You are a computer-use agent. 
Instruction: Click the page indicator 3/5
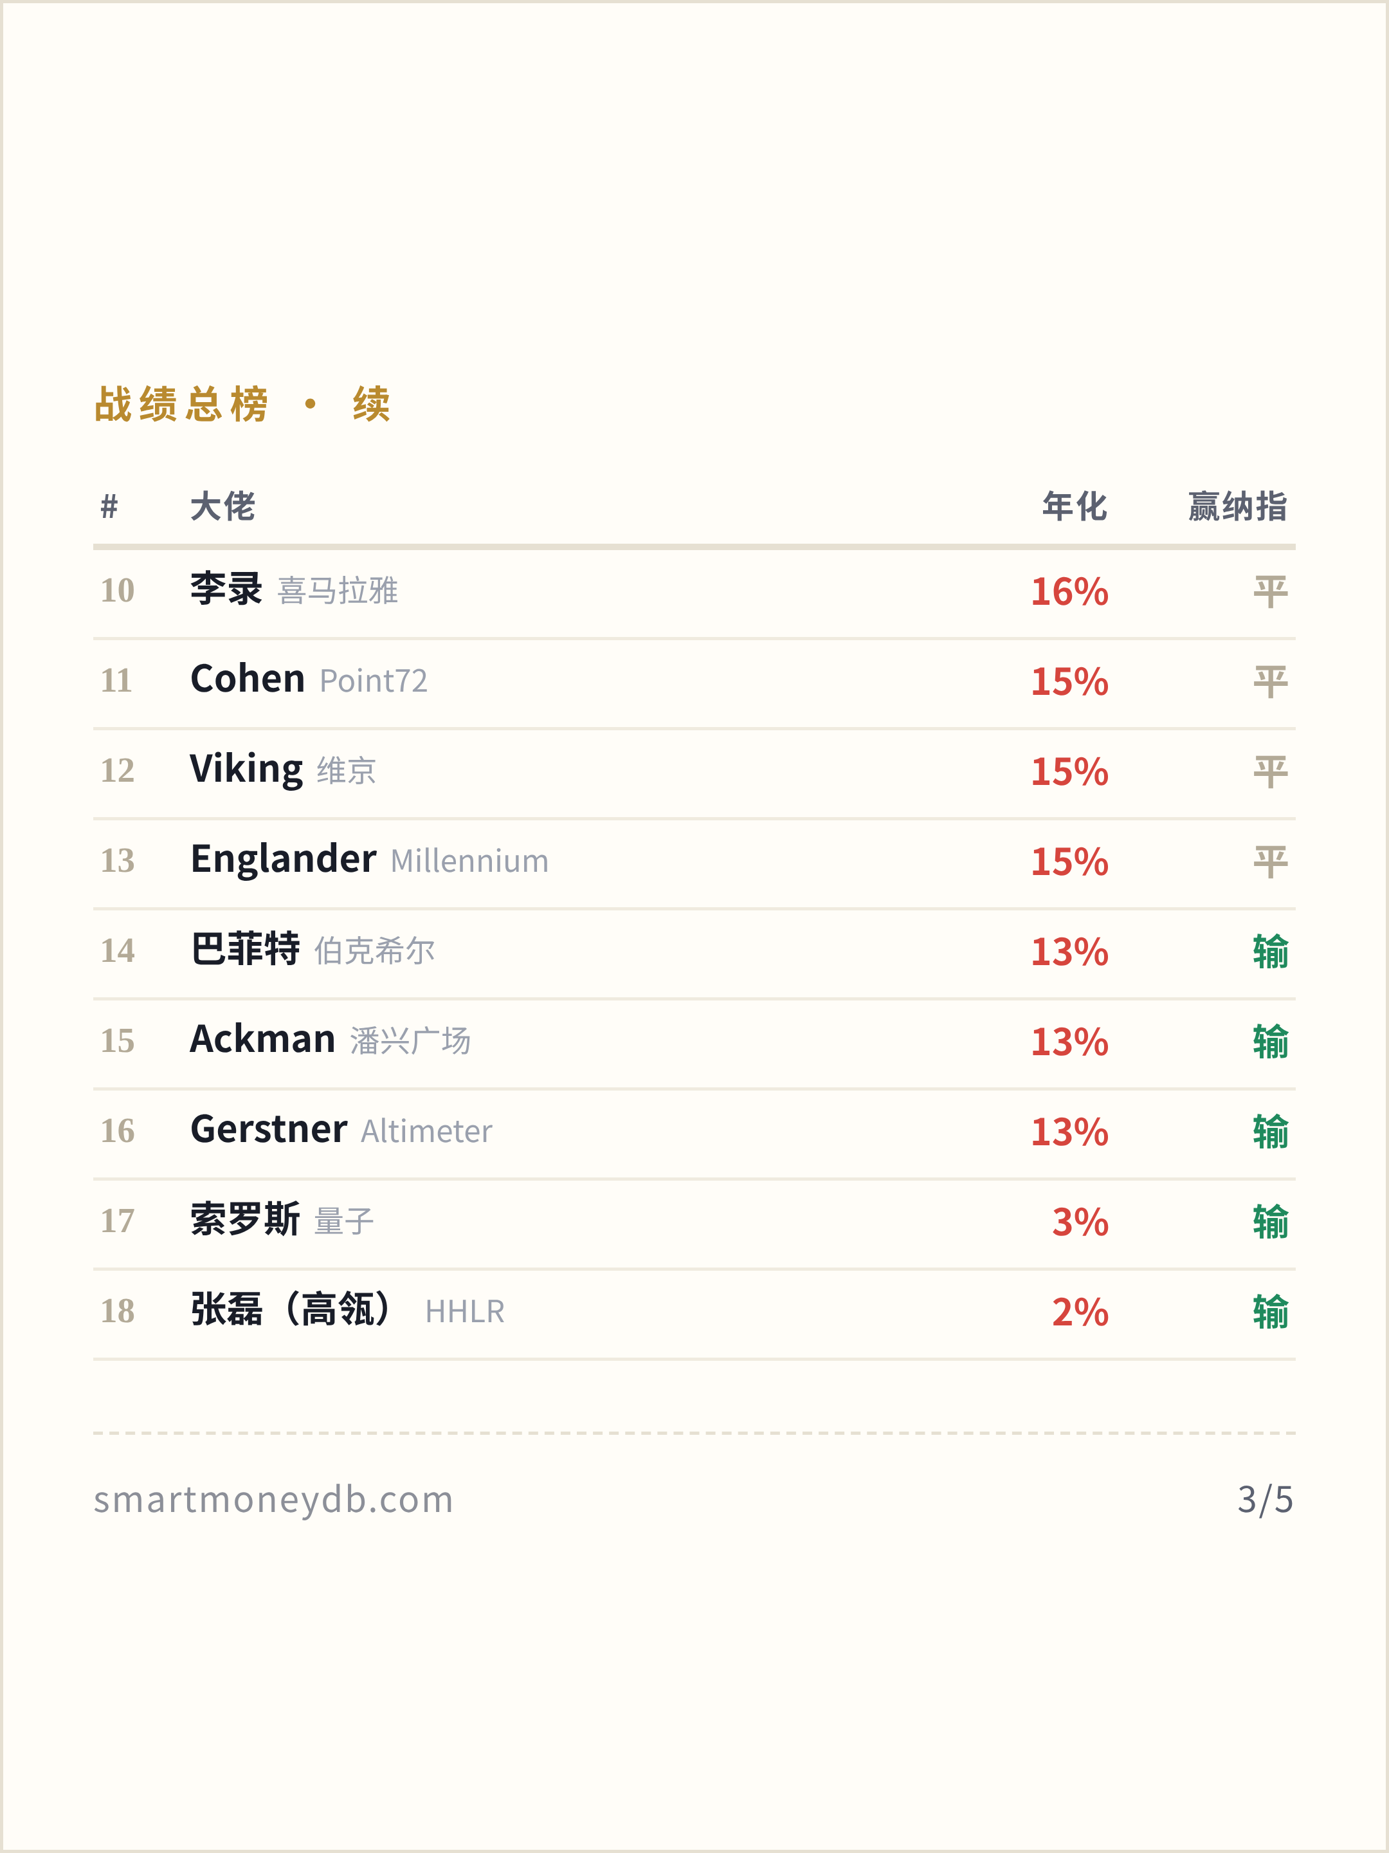(x=1265, y=1500)
